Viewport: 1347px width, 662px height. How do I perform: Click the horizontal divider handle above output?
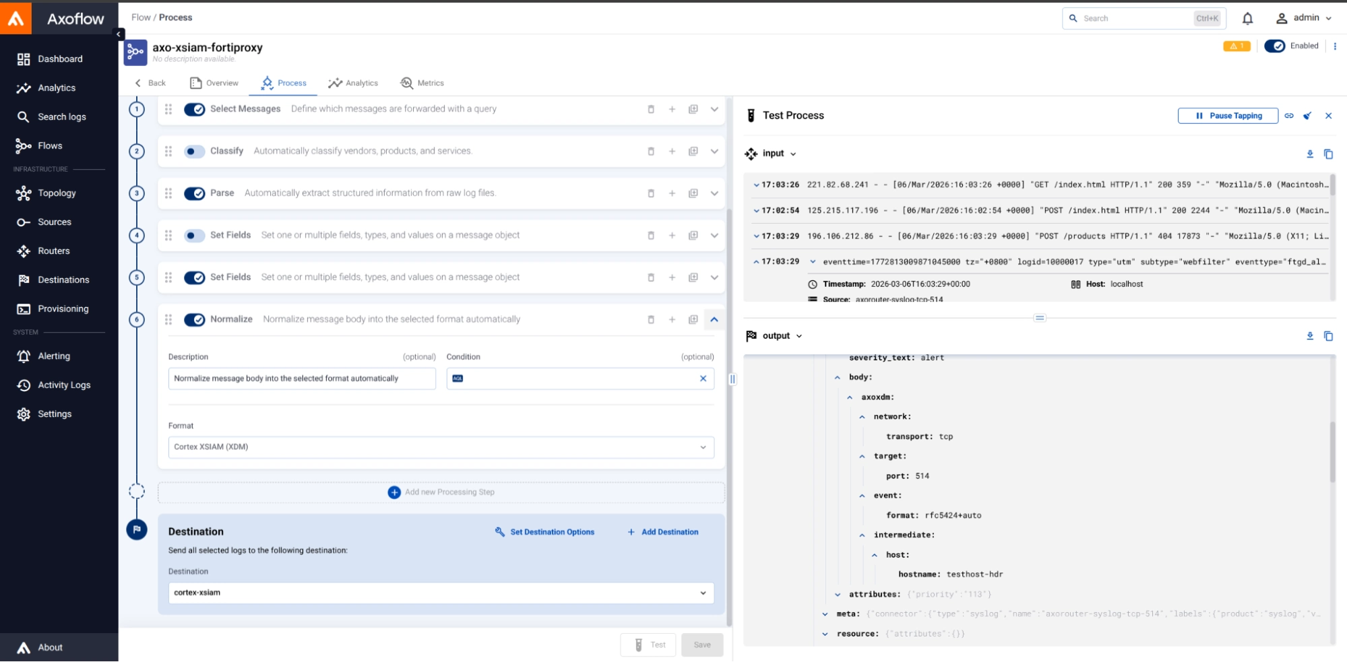1040,318
